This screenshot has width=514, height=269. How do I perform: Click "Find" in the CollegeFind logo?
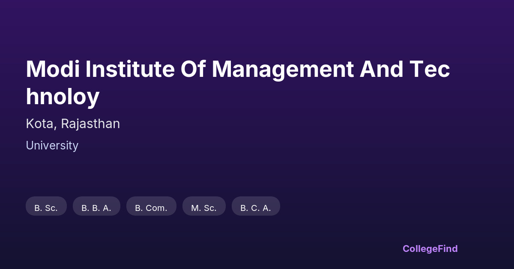pyautogui.click(x=448, y=249)
